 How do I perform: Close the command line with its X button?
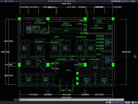coord(15,100)
